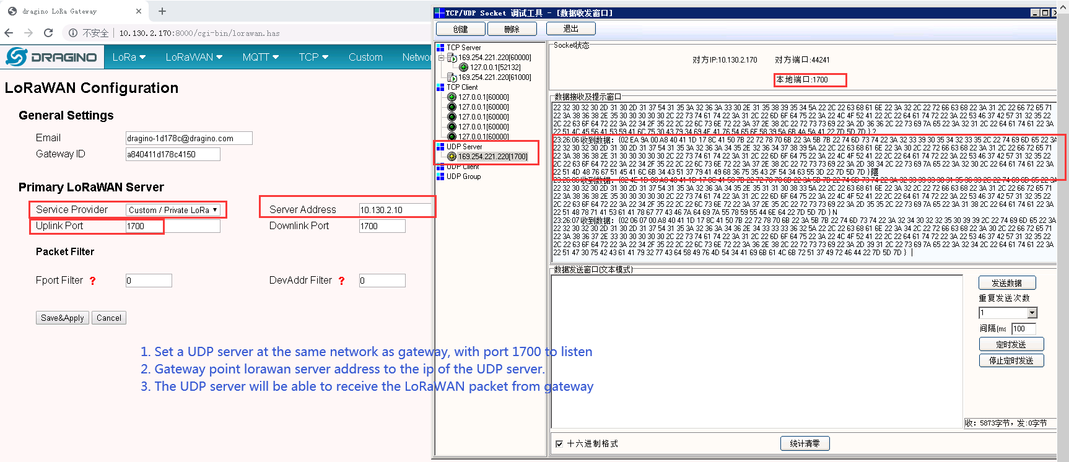The height and width of the screenshot is (462, 1069).
Task: Toggle the 十六进制格式 hex format checkbox
Action: pyautogui.click(x=559, y=443)
